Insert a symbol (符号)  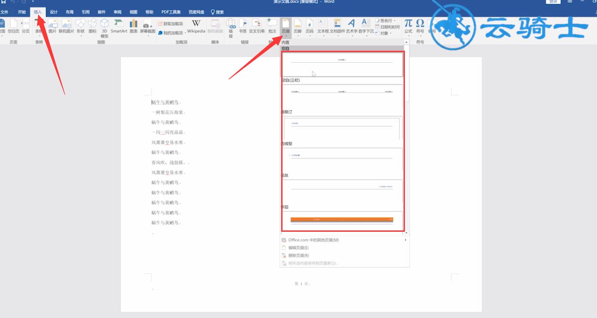click(420, 27)
